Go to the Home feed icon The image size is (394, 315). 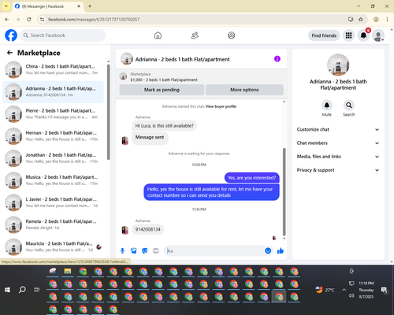[x=158, y=35]
